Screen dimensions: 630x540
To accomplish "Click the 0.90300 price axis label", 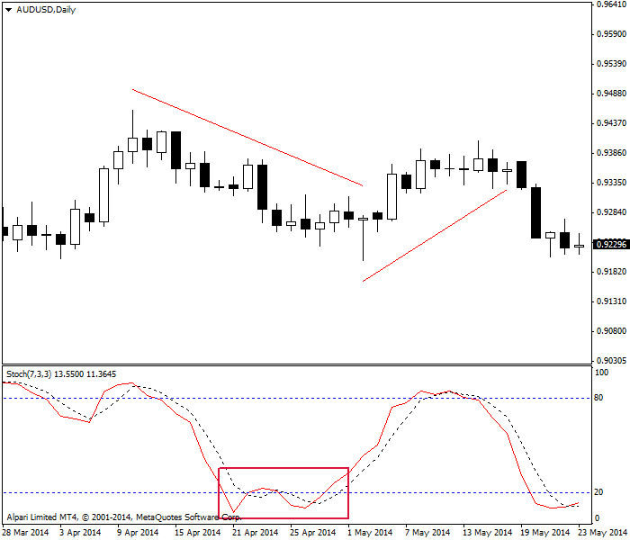I will tap(610, 331).
